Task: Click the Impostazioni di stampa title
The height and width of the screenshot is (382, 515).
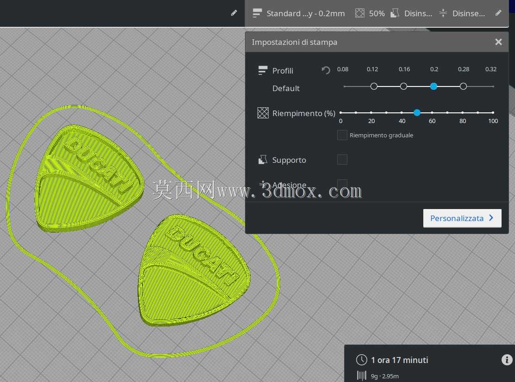Action: point(294,42)
